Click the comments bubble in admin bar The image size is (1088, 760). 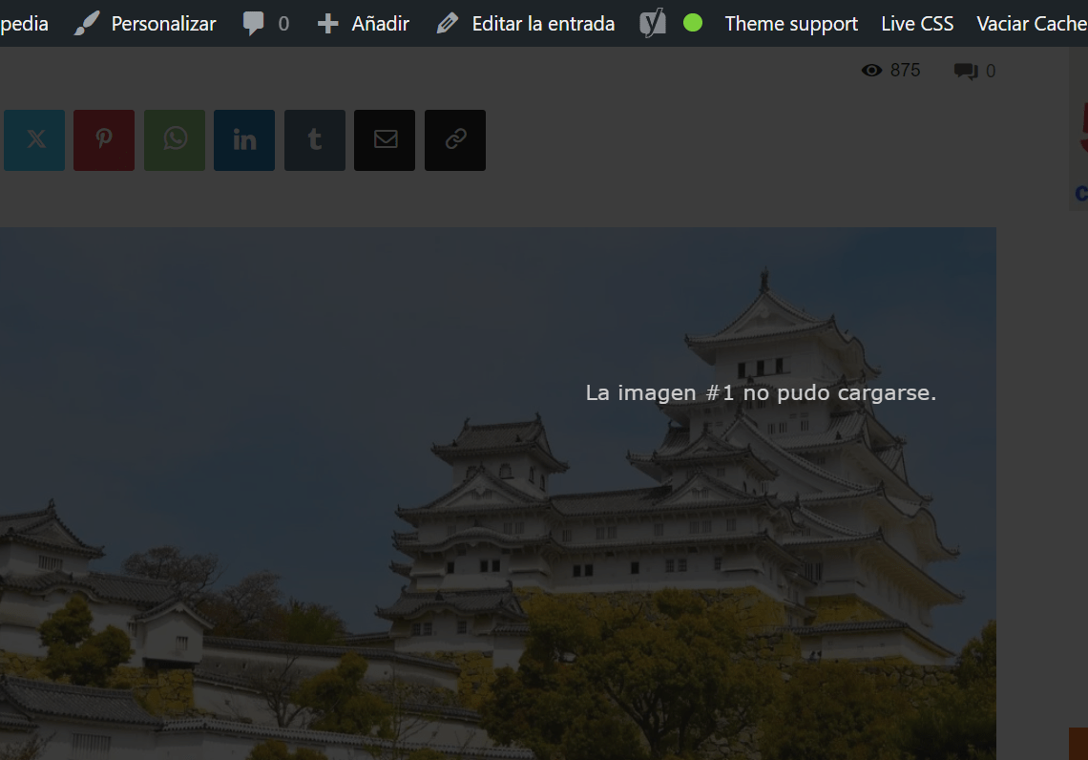tap(253, 24)
